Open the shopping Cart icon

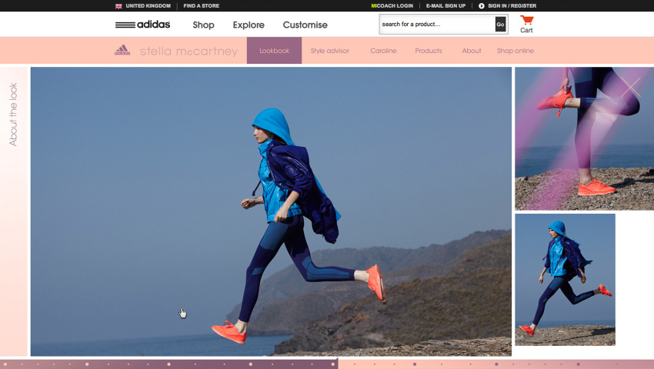pyautogui.click(x=526, y=24)
